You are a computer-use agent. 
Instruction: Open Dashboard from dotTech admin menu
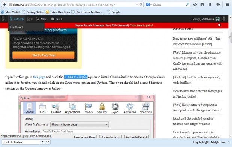pyautogui.click(x=17, y=27)
